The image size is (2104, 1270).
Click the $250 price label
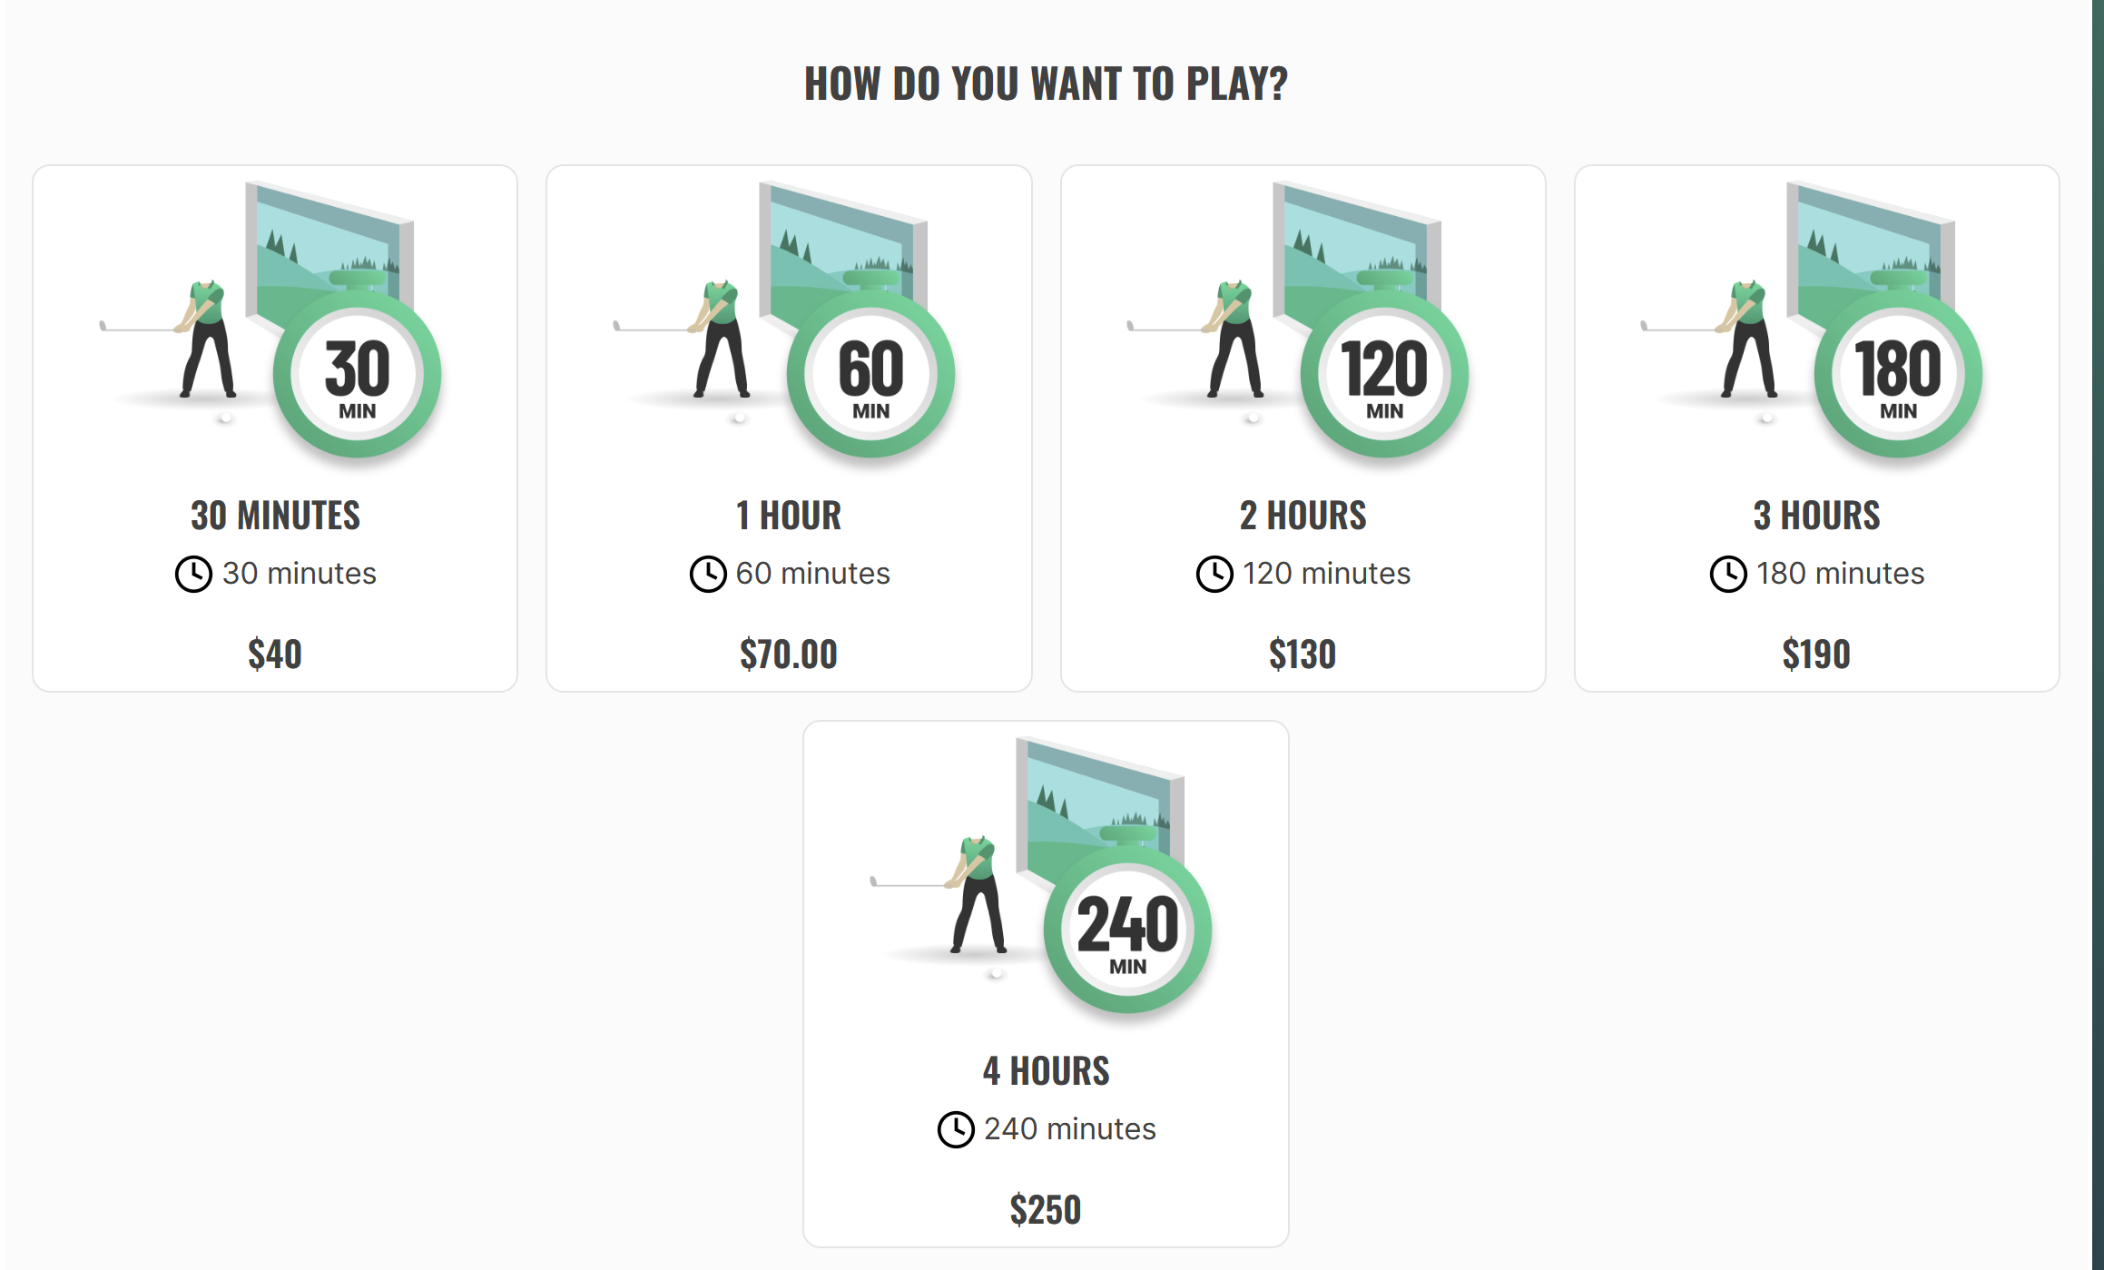click(x=1046, y=1210)
